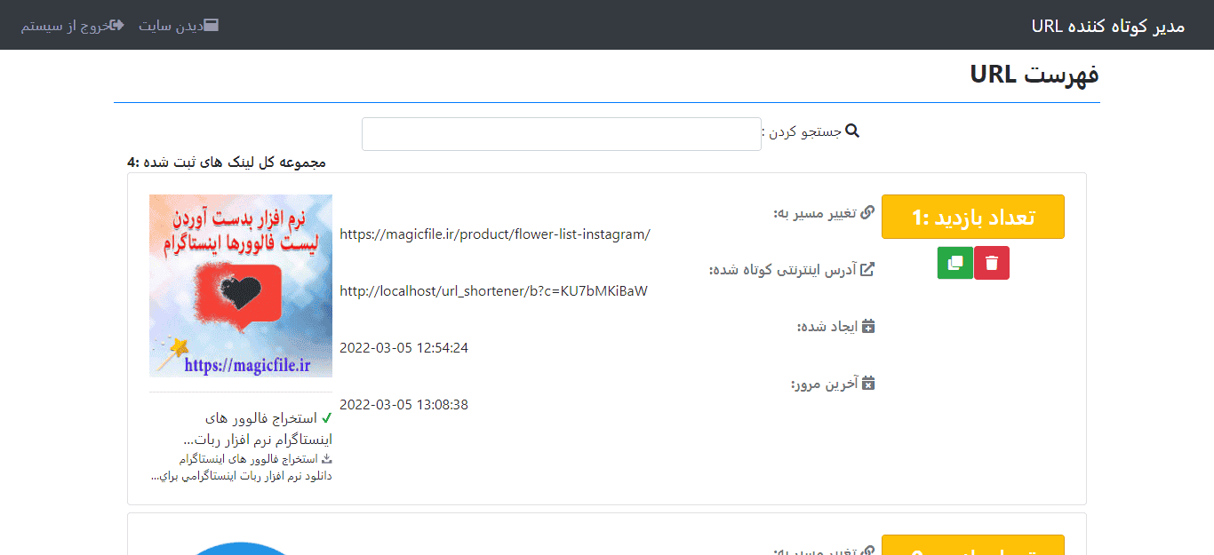
Task: Open the دیدن سایت link
Action: tap(178, 25)
